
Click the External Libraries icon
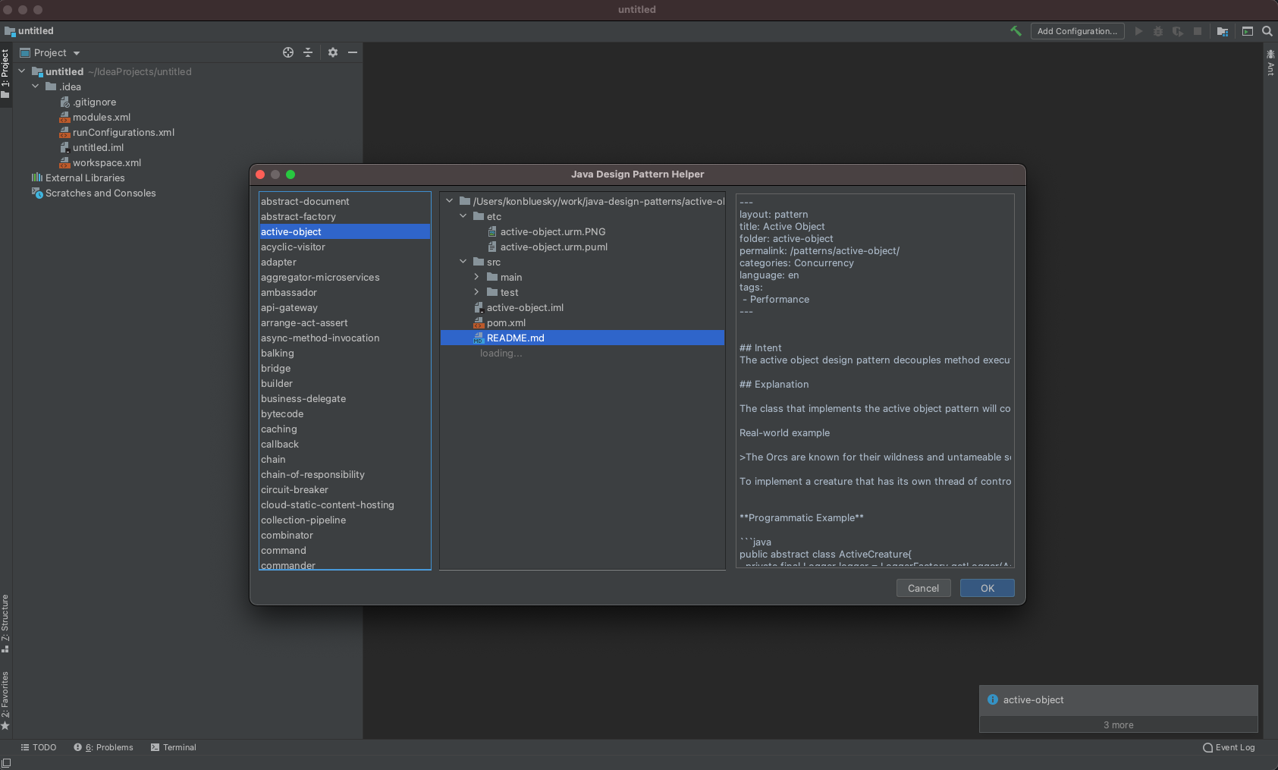(x=37, y=178)
